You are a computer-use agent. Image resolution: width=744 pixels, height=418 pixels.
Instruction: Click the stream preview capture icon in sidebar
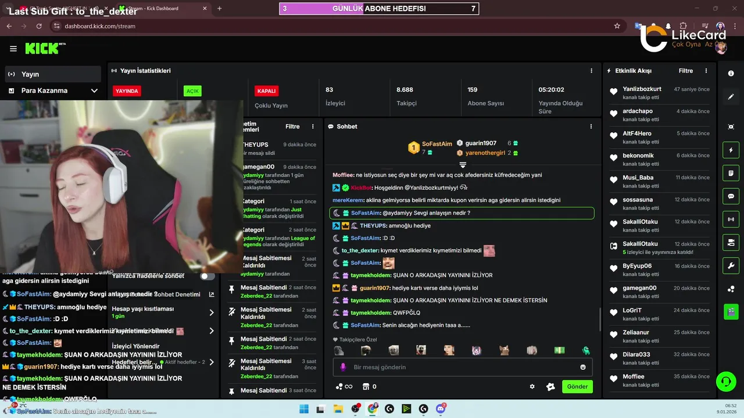point(731,127)
